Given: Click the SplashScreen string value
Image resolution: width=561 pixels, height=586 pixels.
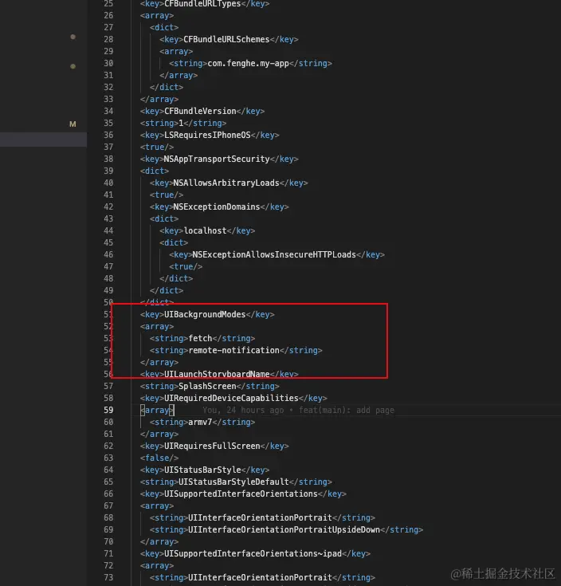Looking at the screenshot, I should coord(207,386).
